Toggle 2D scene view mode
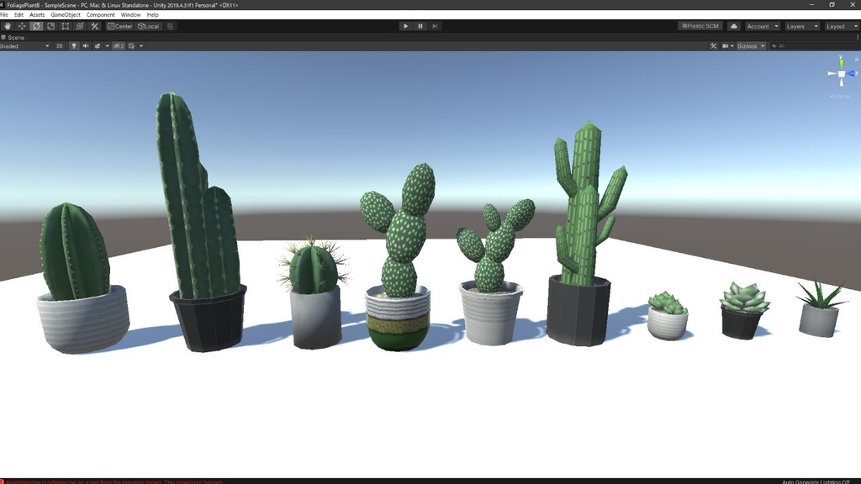The width and height of the screenshot is (861, 484). point(59,45)
